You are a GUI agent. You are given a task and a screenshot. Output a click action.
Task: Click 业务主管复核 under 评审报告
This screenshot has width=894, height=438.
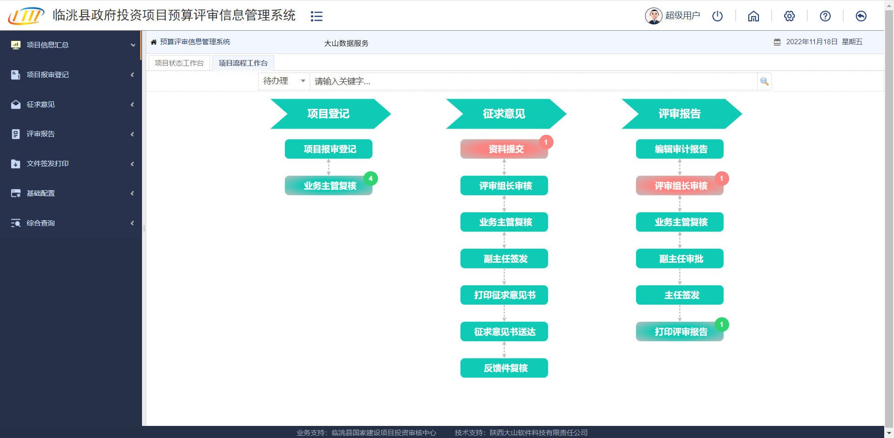coord(680,222)
